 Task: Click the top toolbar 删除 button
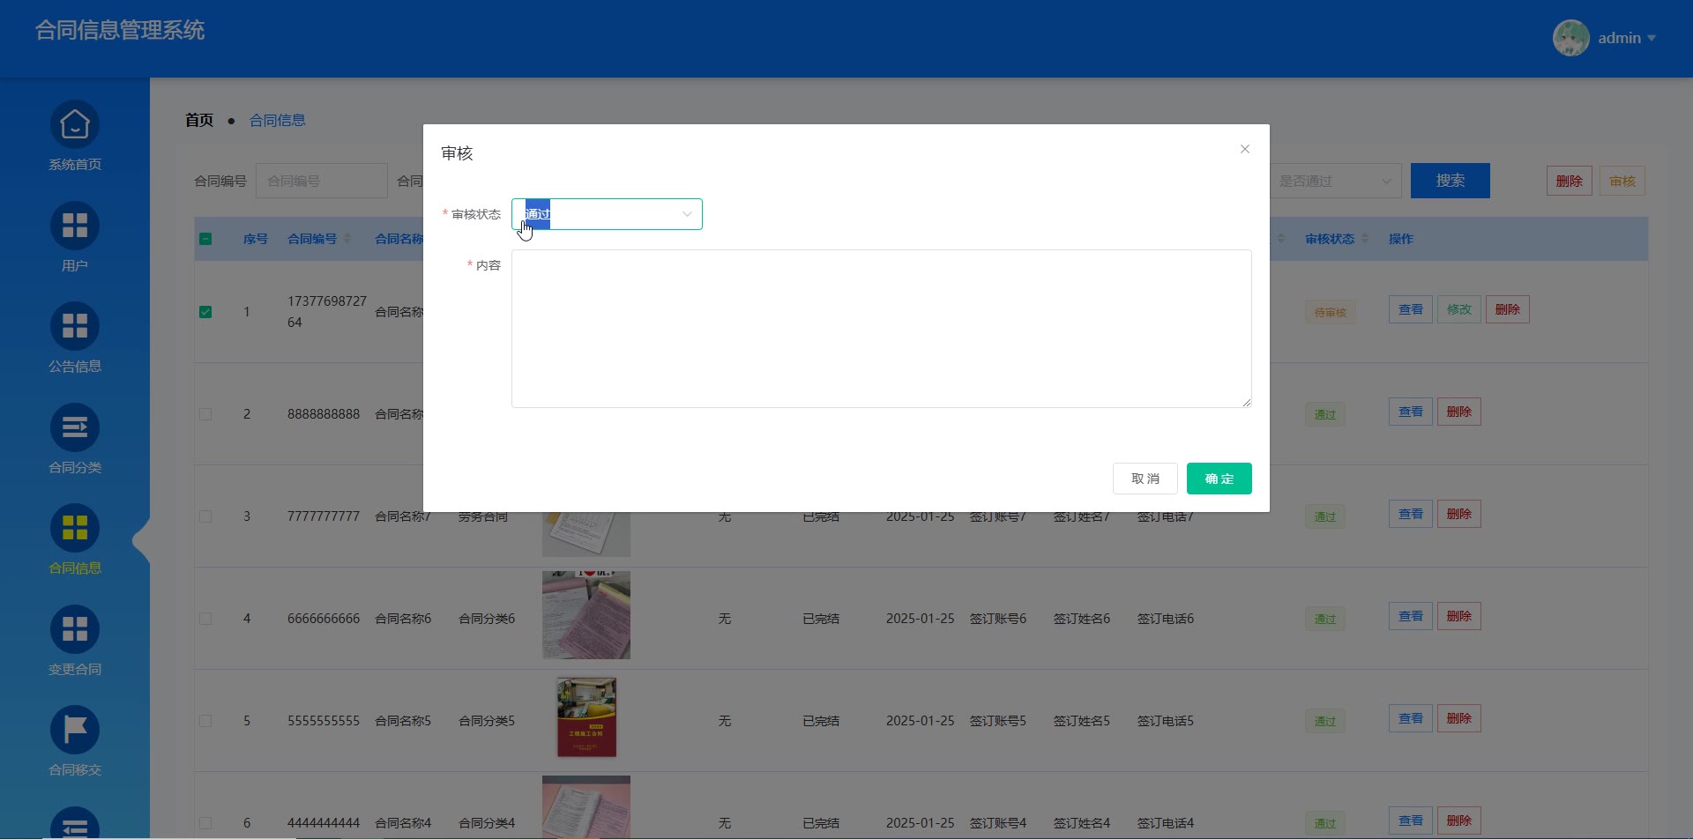1570,181
